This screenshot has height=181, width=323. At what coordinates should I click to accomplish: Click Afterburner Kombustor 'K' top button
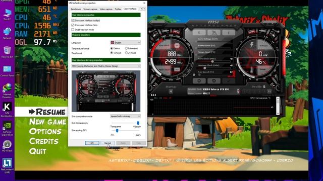199,32
